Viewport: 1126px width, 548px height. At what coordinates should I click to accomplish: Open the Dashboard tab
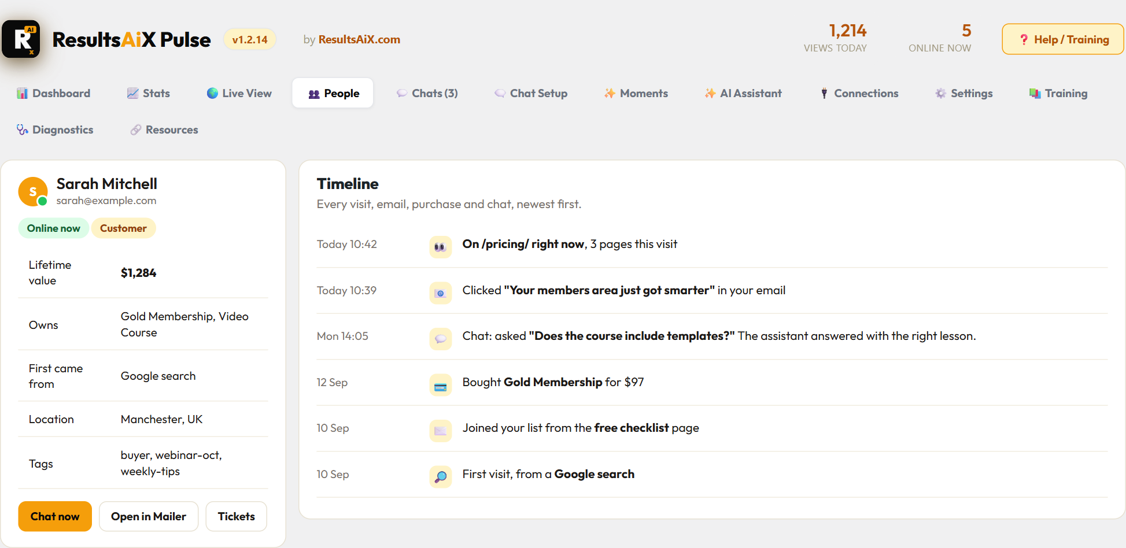tap(54, 93)
